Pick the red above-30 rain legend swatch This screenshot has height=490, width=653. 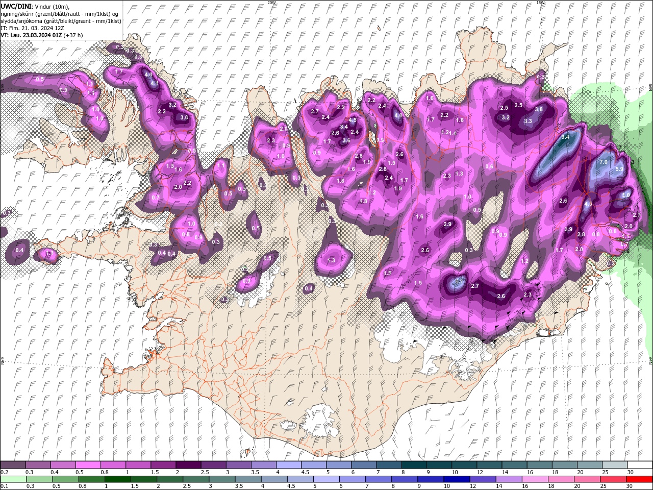(640, 479)
